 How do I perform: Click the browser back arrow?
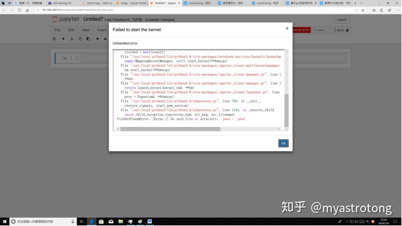click(4, 10)
